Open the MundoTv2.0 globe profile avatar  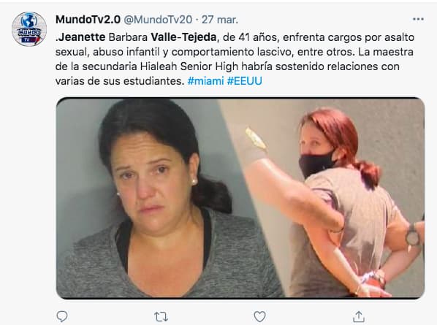point(29,29)
